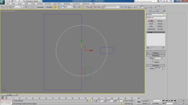Click the UVW Map modifier button

[x=160, y=29]
